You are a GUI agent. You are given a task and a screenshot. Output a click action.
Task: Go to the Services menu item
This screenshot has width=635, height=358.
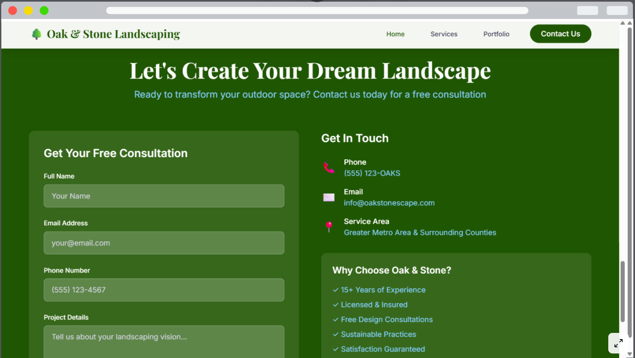point(444,34)
